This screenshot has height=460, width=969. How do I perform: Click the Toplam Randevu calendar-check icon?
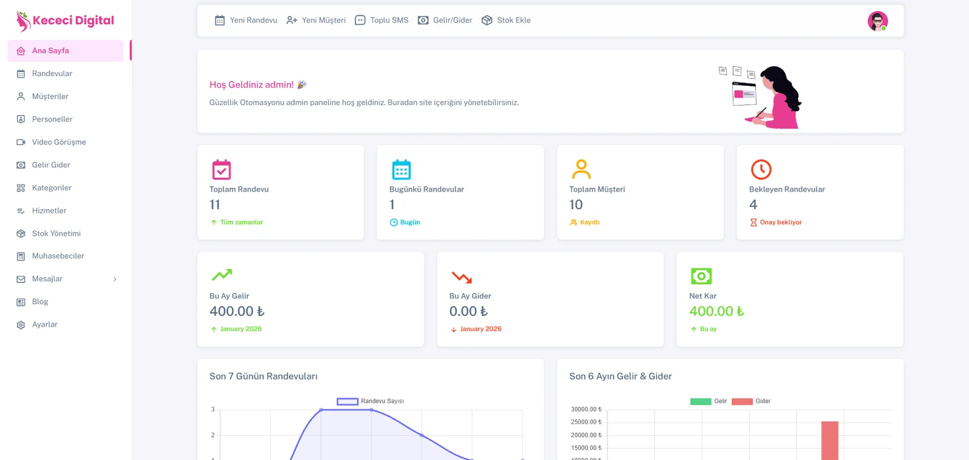(x=222, y=169)
